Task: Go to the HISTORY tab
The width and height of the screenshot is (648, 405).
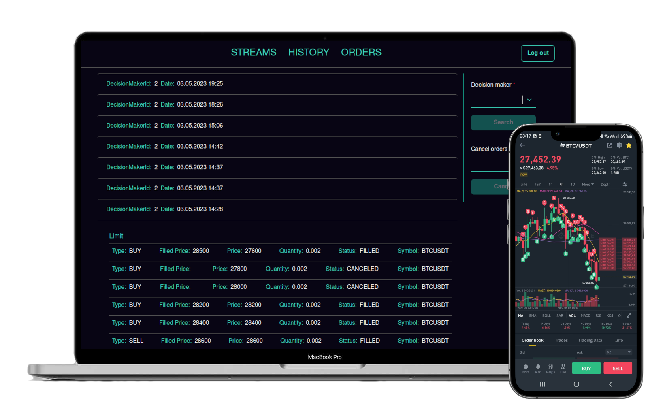Action: coord(309,52)
